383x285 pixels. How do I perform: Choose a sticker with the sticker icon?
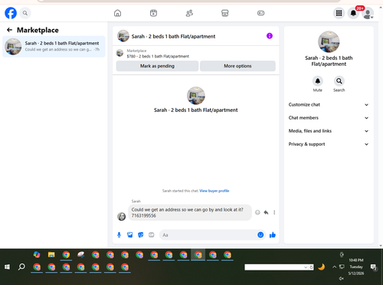coord(141,235)
